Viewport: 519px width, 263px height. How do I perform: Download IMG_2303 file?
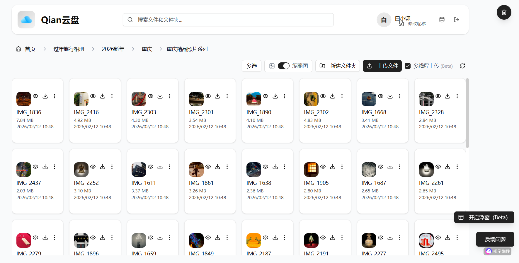[160, 96]
